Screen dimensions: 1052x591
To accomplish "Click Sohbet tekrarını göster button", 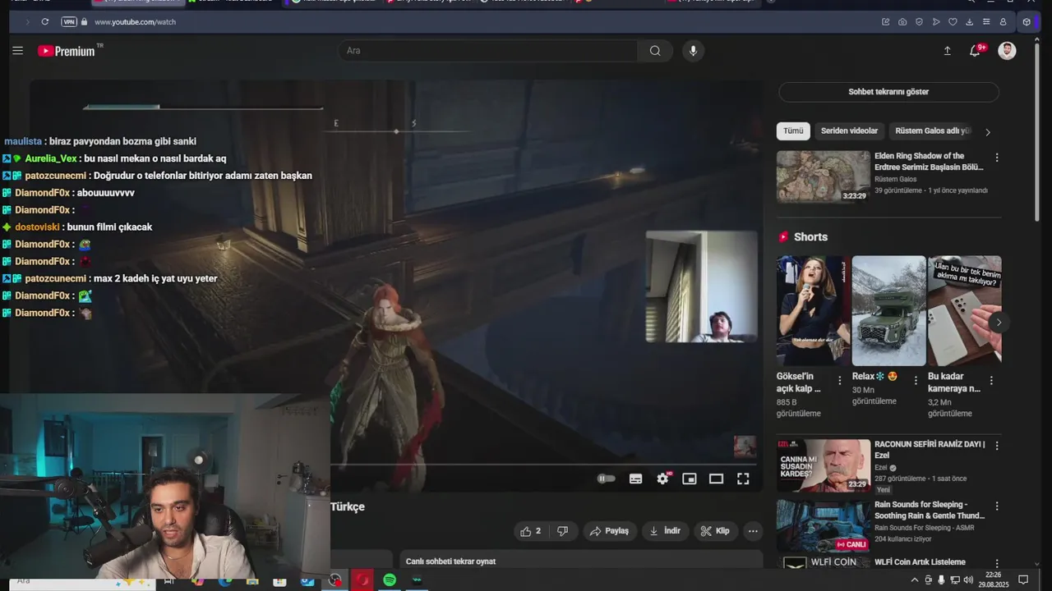I will coord(888,92).
